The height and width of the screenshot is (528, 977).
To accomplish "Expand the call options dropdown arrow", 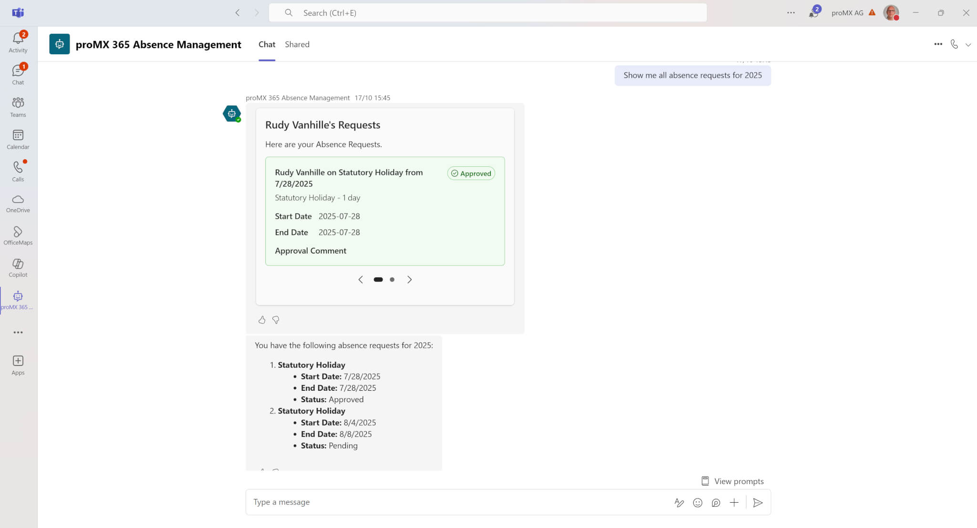I will pos(968,45).
